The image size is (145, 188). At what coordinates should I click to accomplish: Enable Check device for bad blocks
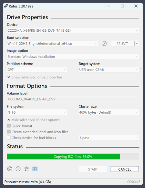[x=9, y=137]
